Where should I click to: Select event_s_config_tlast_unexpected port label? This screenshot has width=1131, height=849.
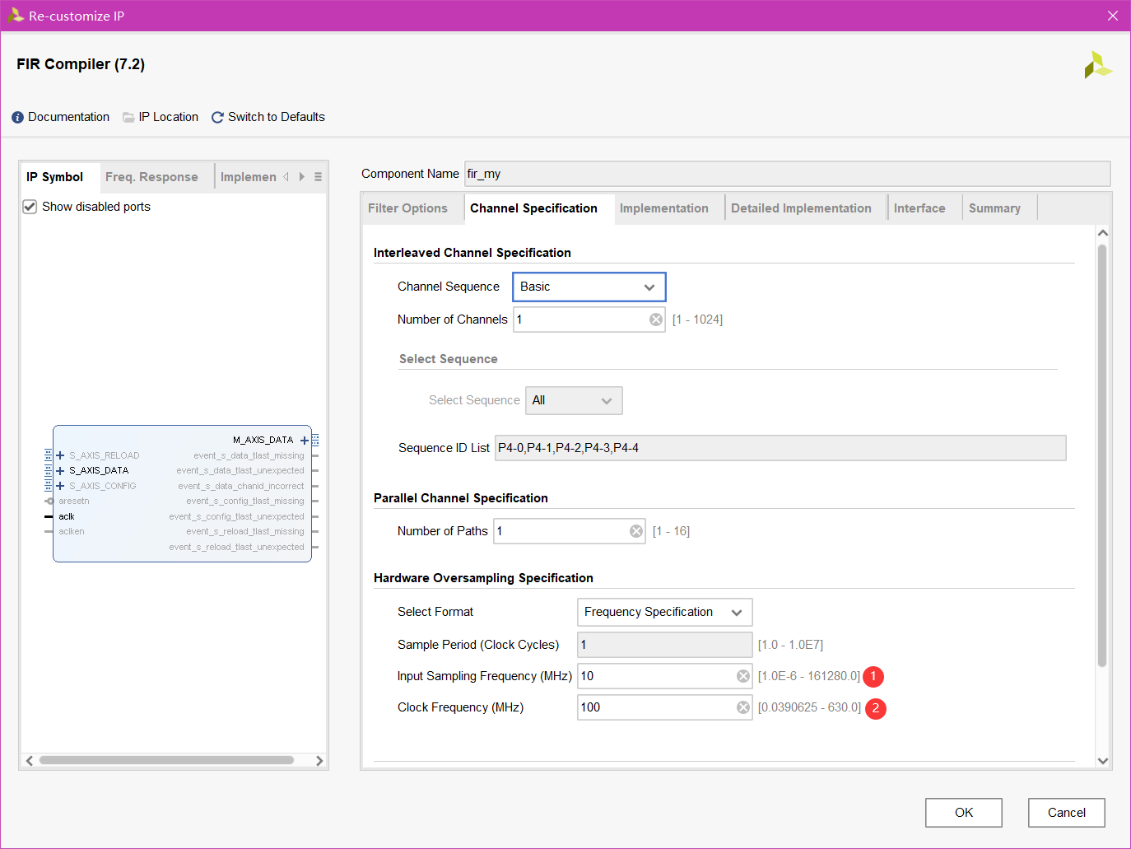click(237, 517)
